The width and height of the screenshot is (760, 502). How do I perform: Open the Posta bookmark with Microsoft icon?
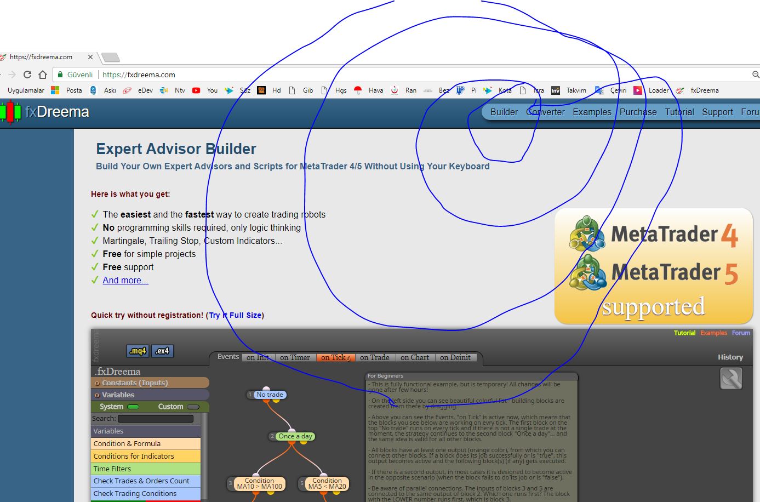pos(66,90)
